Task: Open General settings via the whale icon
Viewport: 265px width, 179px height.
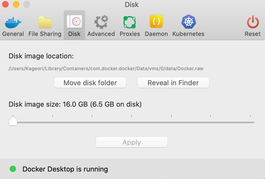Action: 13,23
